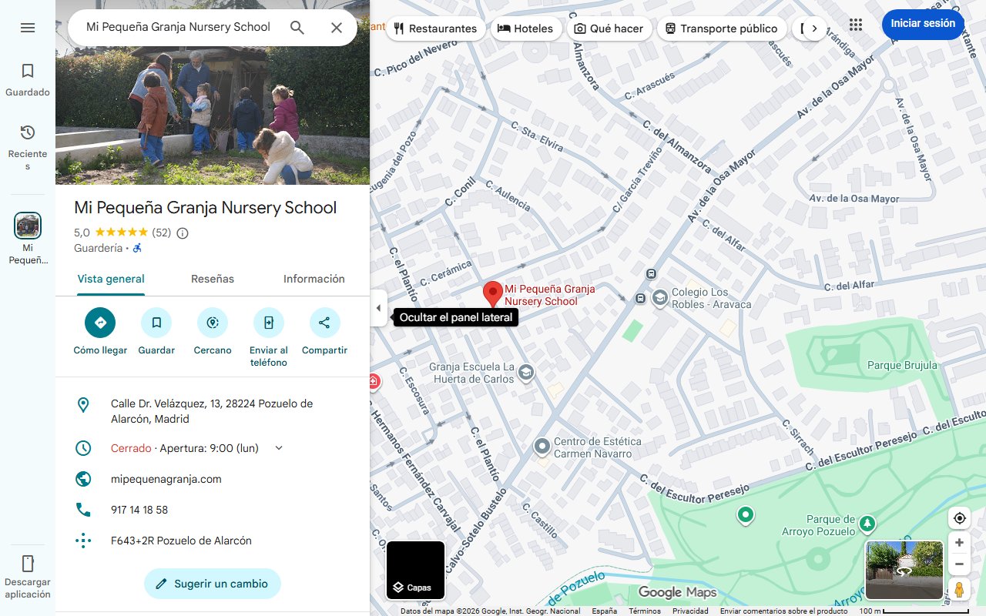Open mipequenagranja.com website link
This screenshot has height=616, width=986.
166,479
